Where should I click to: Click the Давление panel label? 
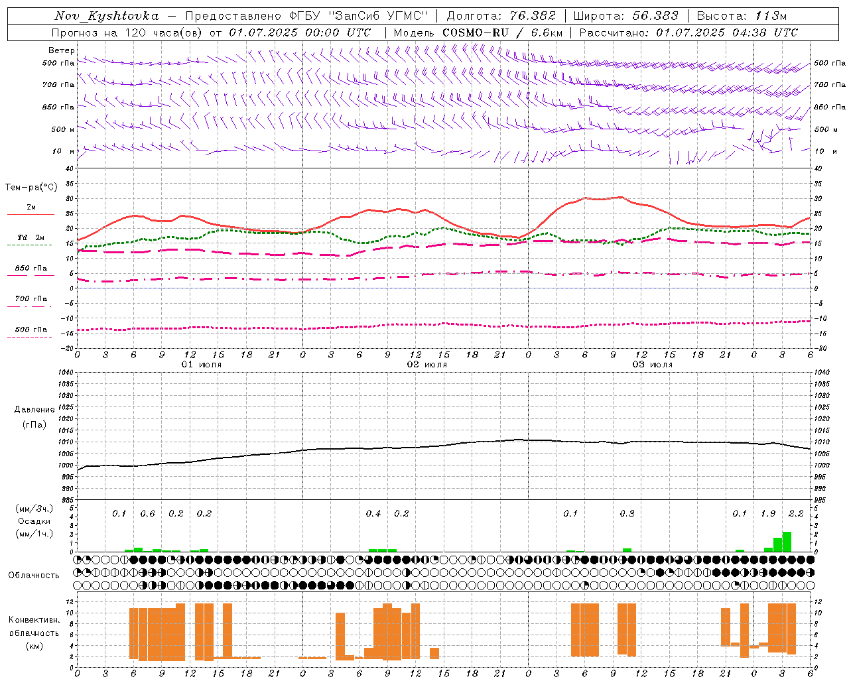pos(34,410)
